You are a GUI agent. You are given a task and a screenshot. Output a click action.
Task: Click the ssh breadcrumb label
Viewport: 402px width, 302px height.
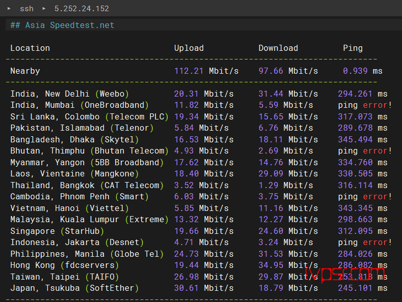click(26, 9)
